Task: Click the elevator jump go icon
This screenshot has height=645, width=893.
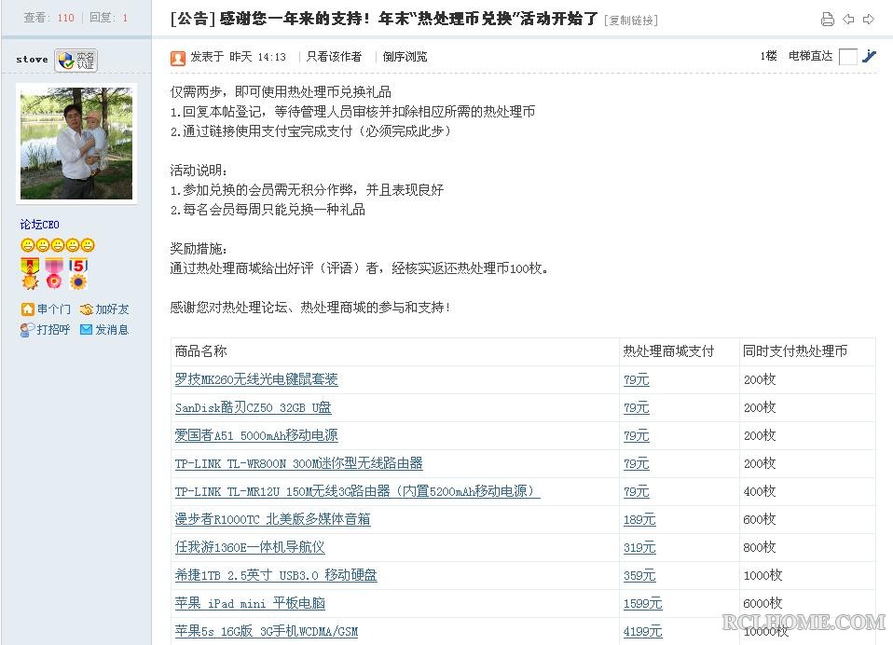Action: (869, 56)
